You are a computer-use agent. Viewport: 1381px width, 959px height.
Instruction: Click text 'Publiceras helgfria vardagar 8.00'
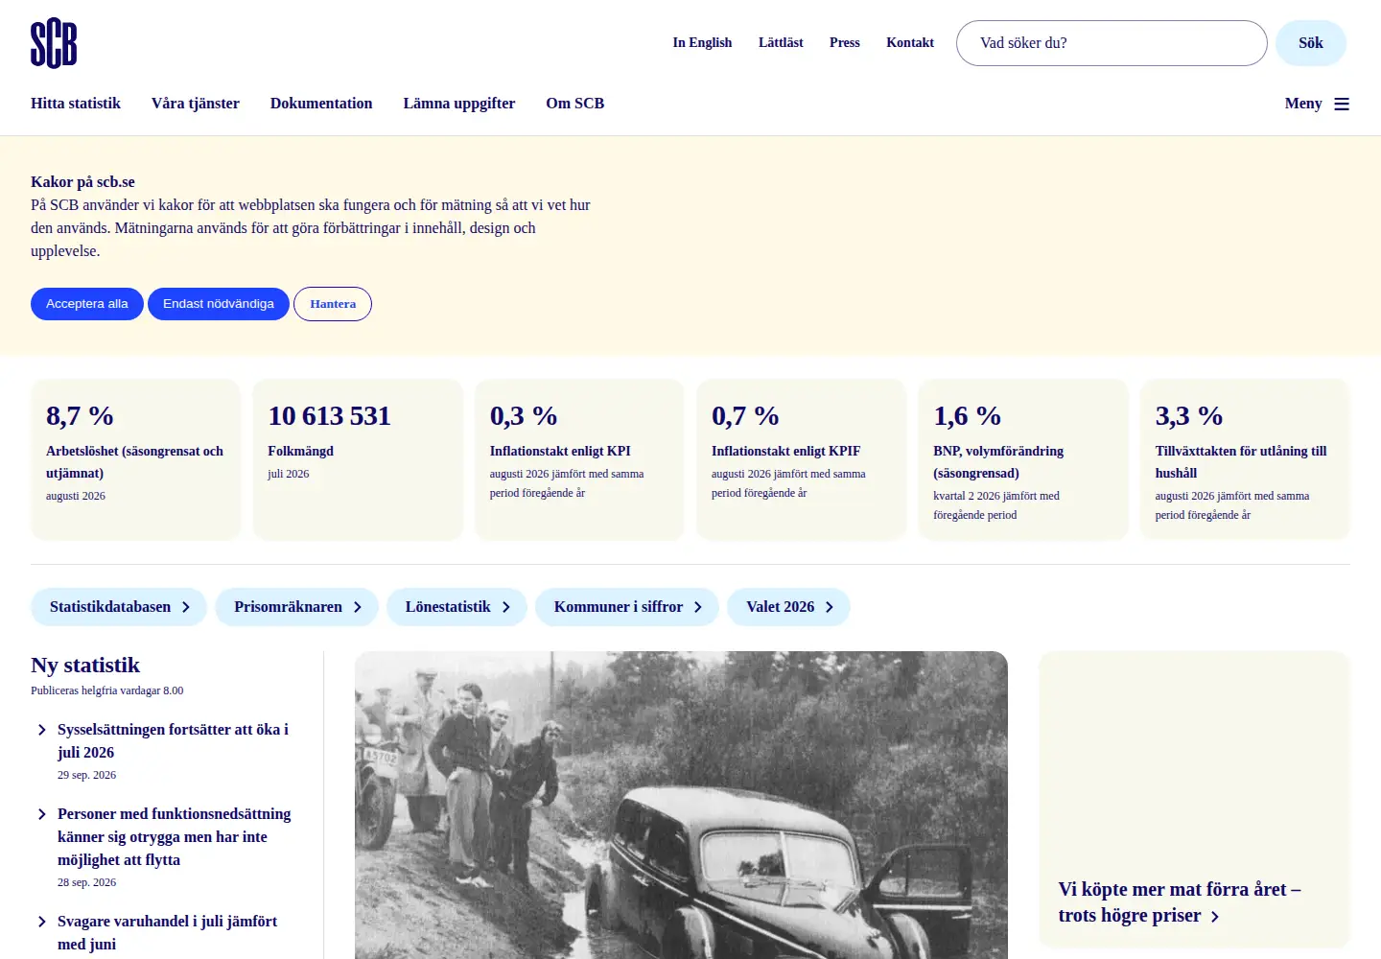(x=106, y=690)
